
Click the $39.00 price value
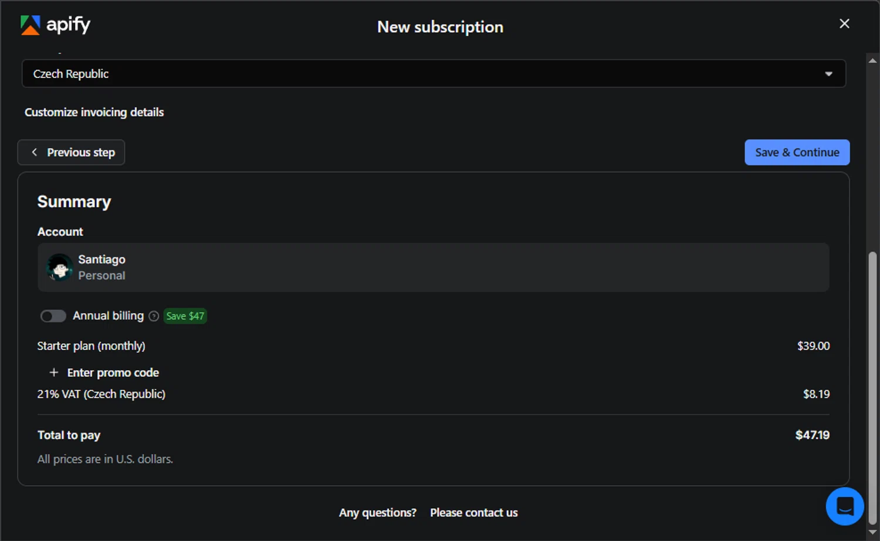coord(813,346)
